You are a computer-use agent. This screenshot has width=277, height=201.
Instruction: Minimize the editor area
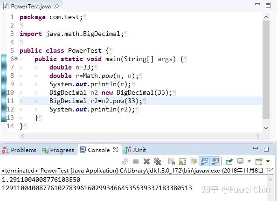click(257, 4)
